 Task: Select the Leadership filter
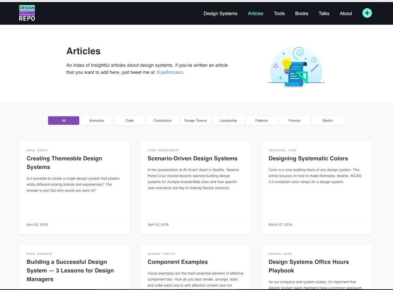228,120
